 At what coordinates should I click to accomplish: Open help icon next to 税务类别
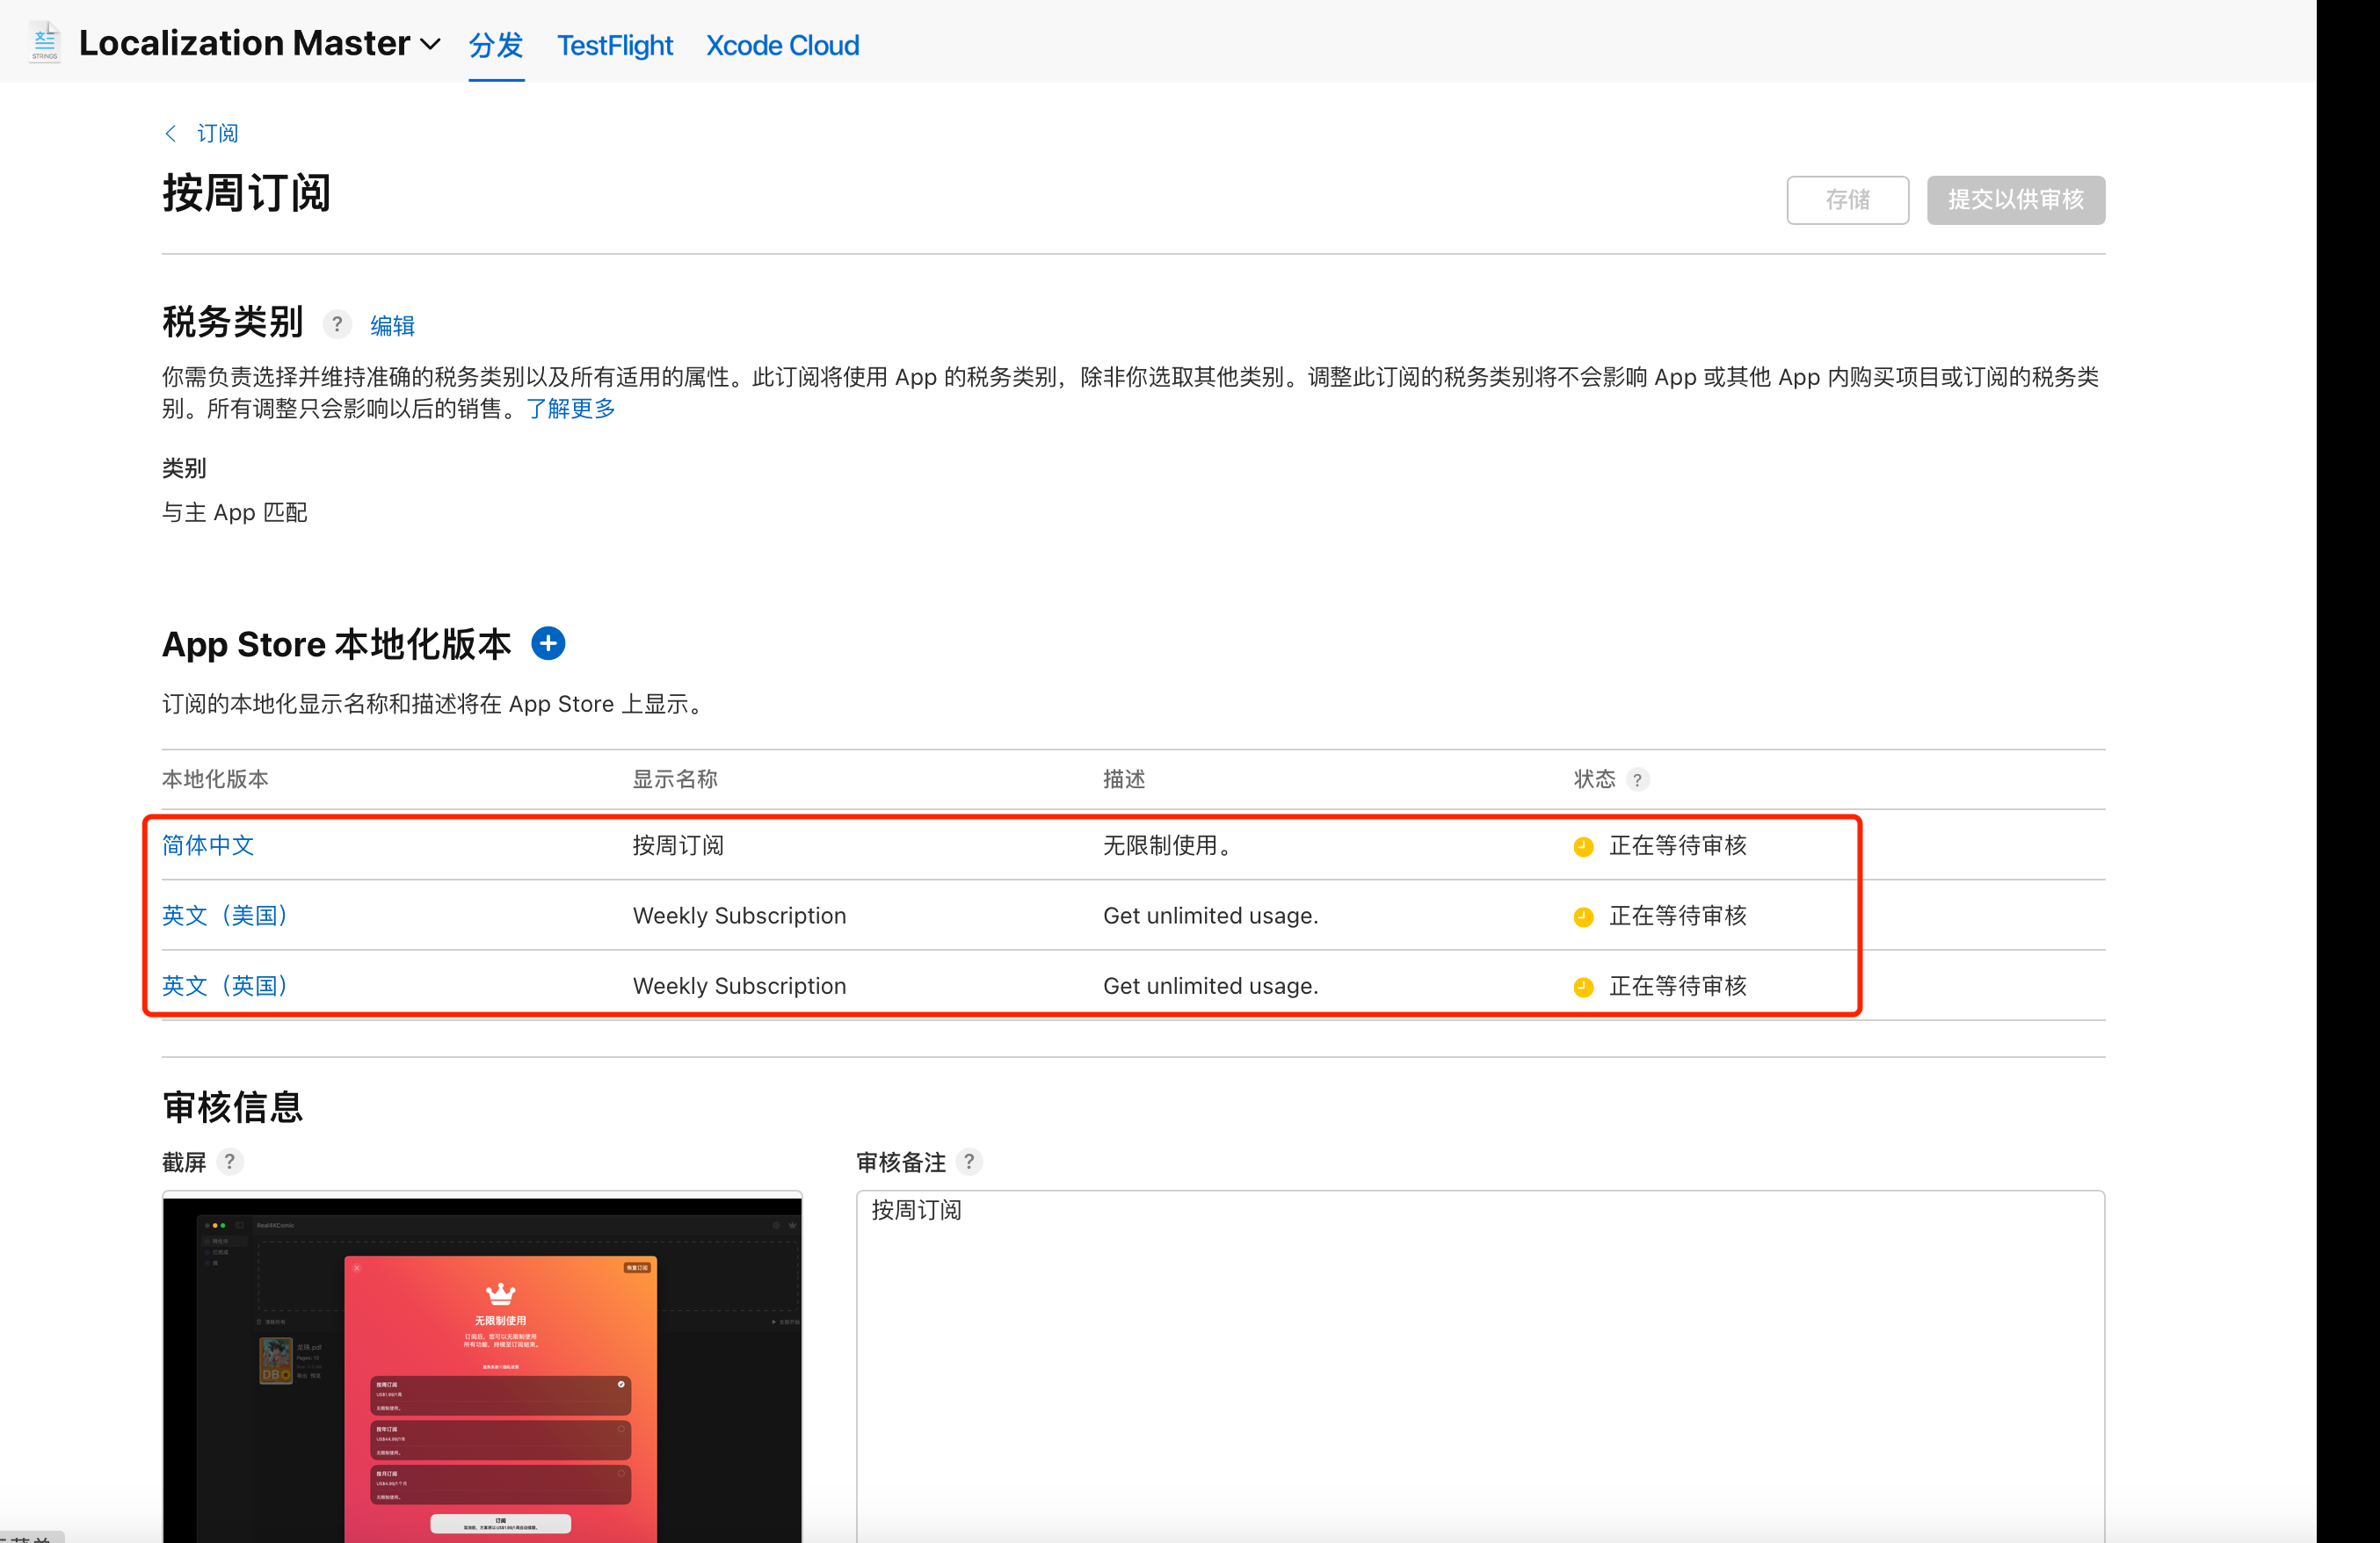click(337, 324)
